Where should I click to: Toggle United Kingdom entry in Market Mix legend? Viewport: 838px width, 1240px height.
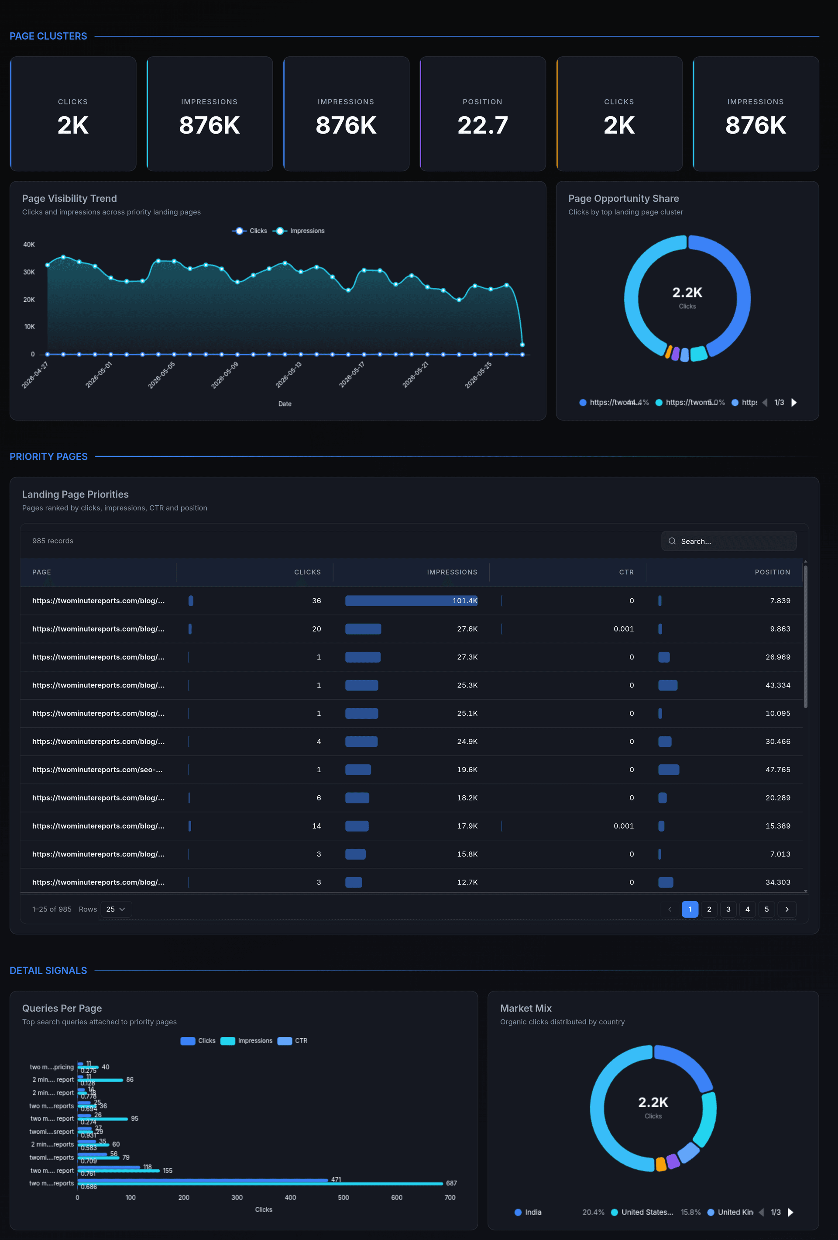click(x=730, y=1212)
